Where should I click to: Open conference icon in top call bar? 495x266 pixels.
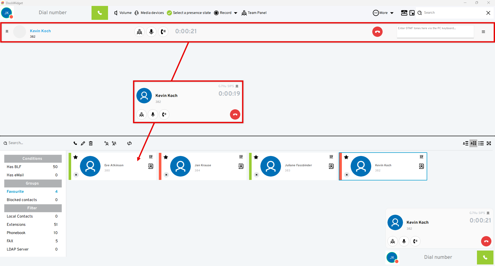pos(139,32)
